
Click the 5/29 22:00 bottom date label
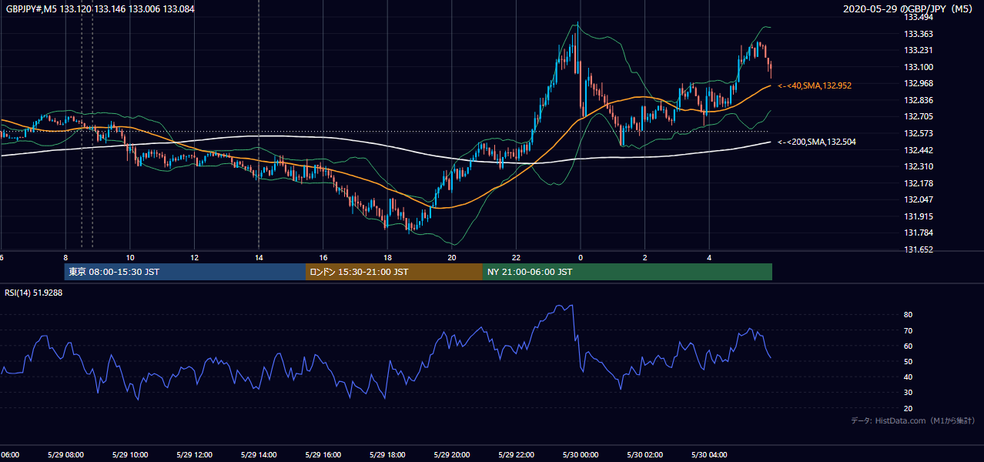click(516, 455)
